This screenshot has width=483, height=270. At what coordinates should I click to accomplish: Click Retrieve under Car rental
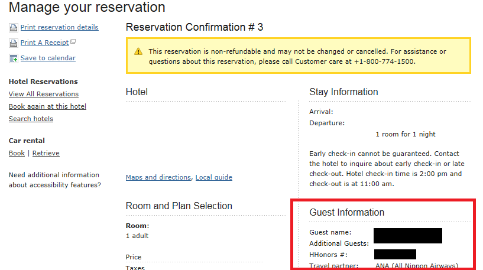(x=46, y=153)
